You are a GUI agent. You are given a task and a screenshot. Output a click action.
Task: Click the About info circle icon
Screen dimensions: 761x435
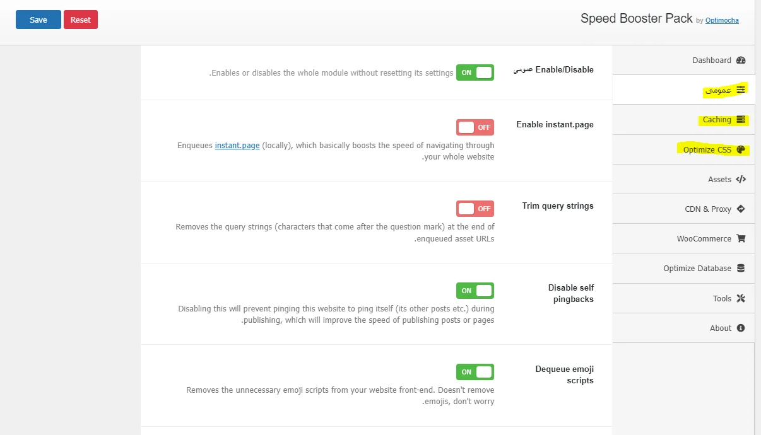click(741, 328)
